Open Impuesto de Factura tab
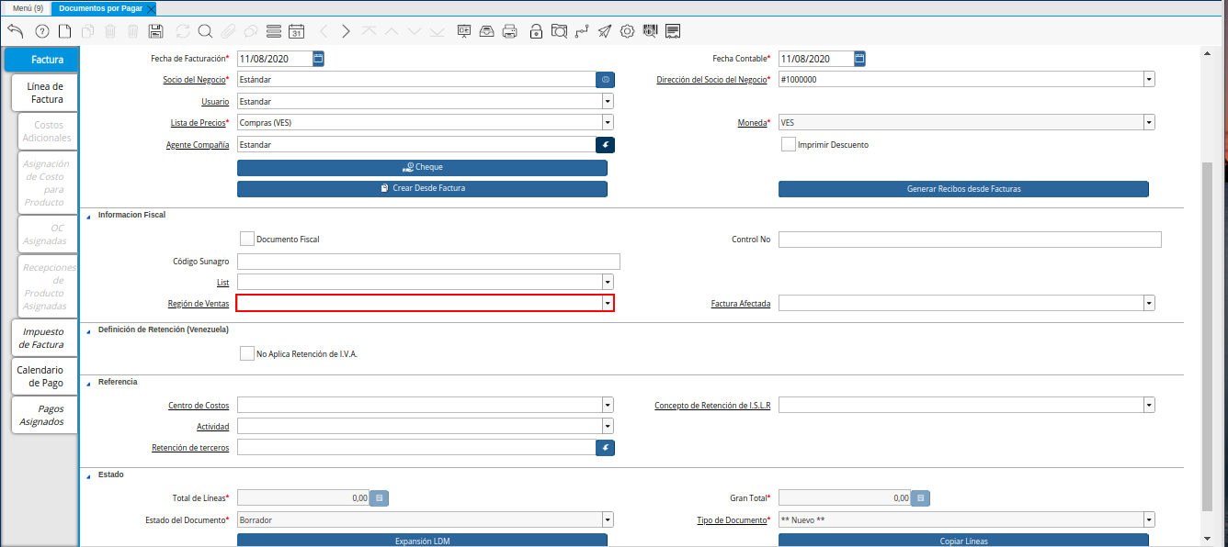 (x=43, y=338)
